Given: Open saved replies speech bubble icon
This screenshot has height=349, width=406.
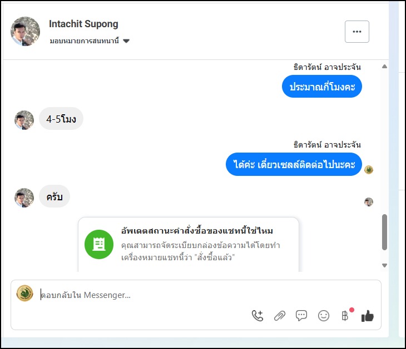Looking at the screenshot, I should pyautogui.click(x=301, y=316).
